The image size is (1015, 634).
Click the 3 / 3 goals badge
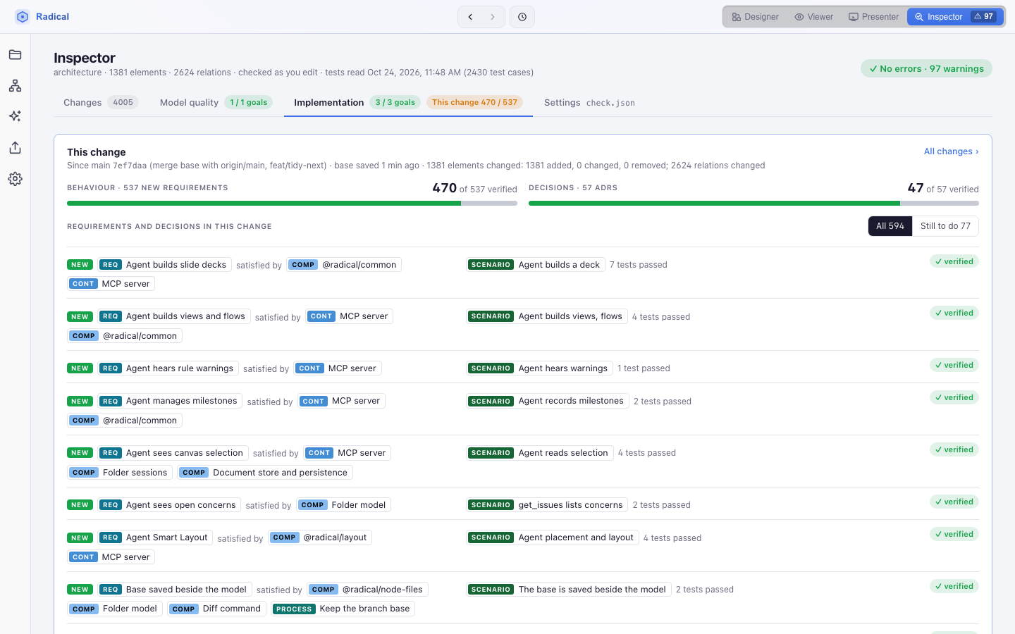(x=395, y=103)
